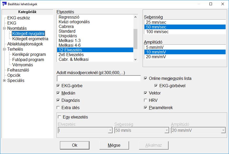Toggle EKG-görbe checkbox
The image size is (229, 154).
[58, 86]
